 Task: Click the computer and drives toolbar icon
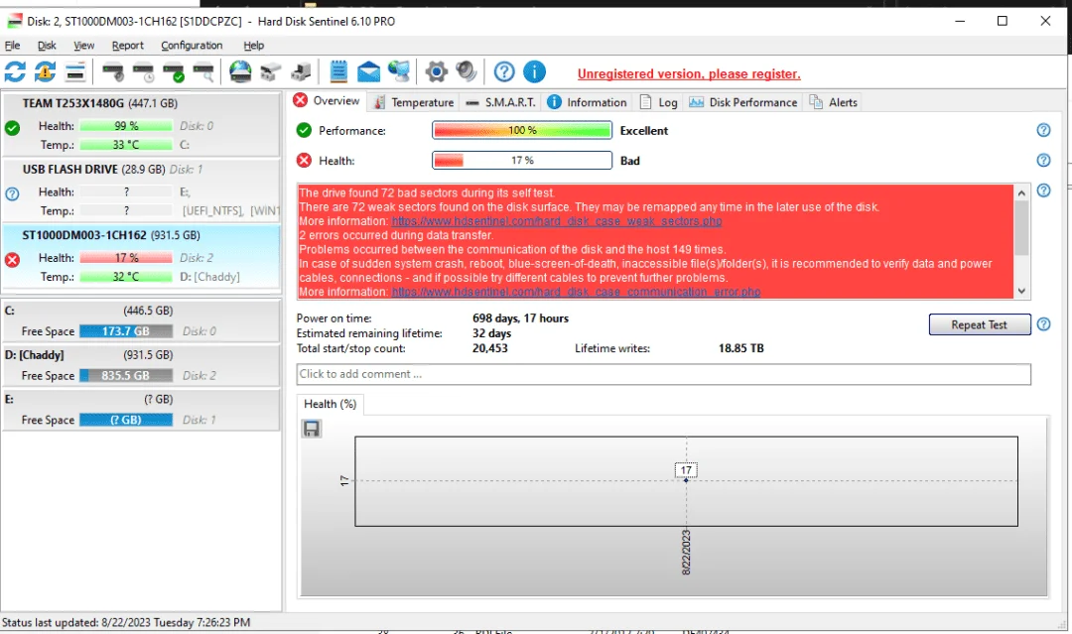[301, 71]
